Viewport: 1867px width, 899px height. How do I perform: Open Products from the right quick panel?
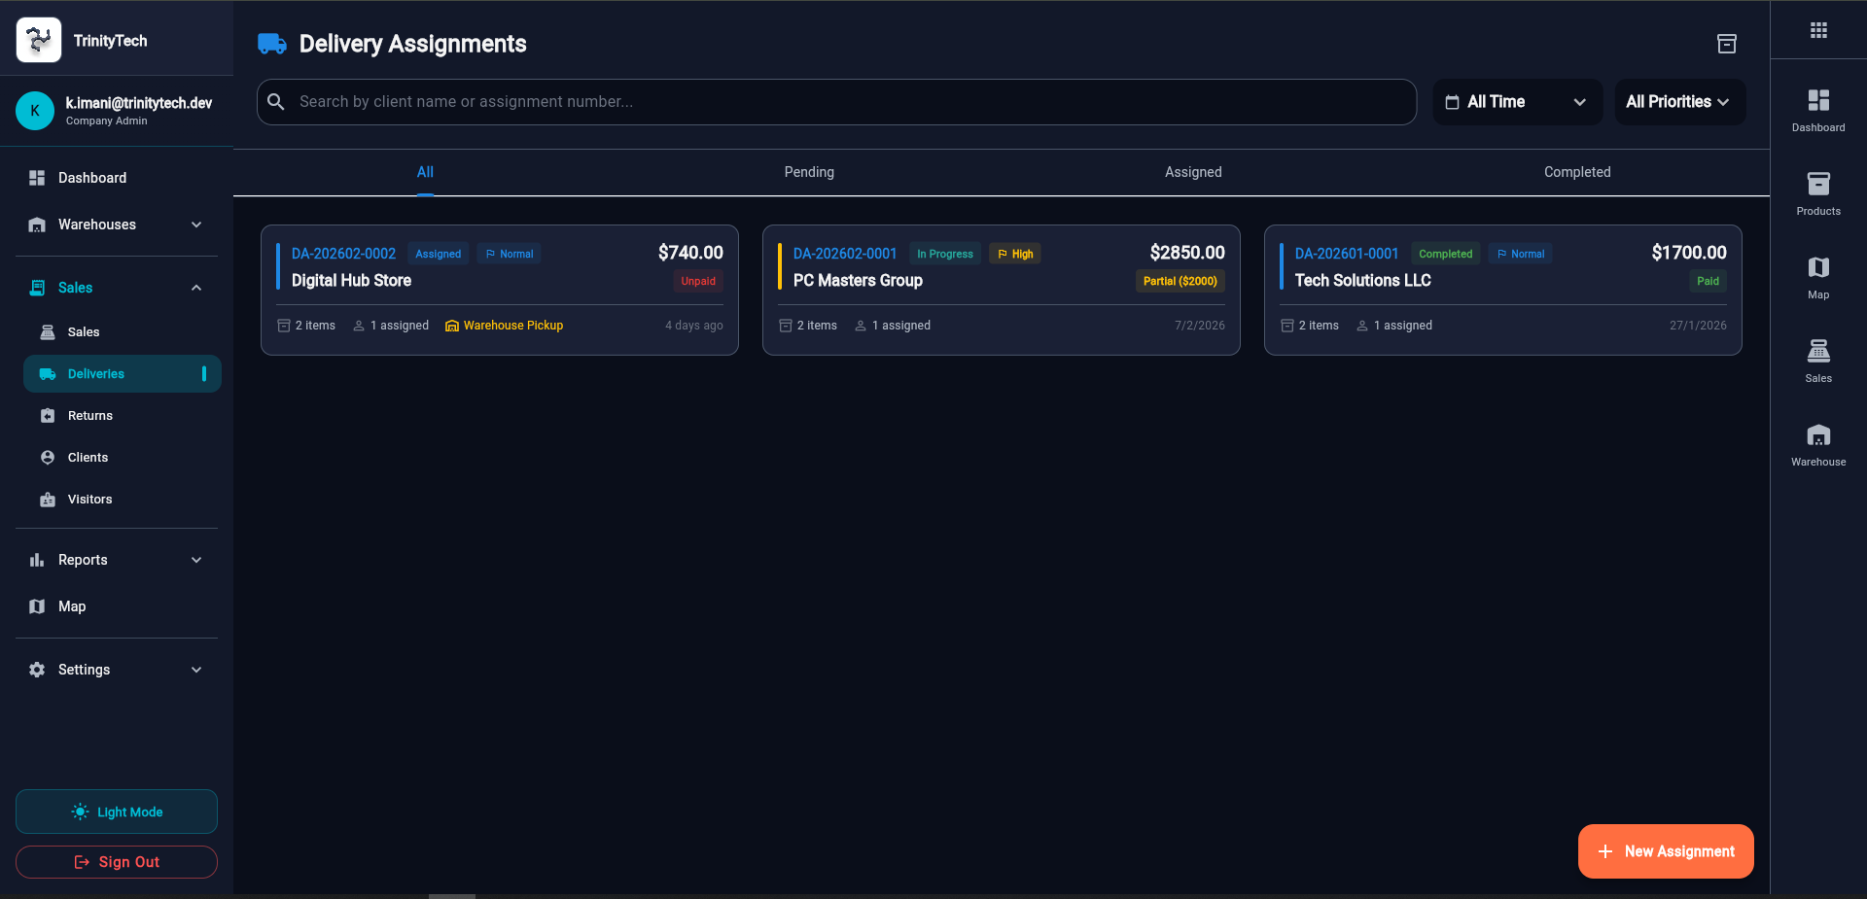tap(1818, 193)
